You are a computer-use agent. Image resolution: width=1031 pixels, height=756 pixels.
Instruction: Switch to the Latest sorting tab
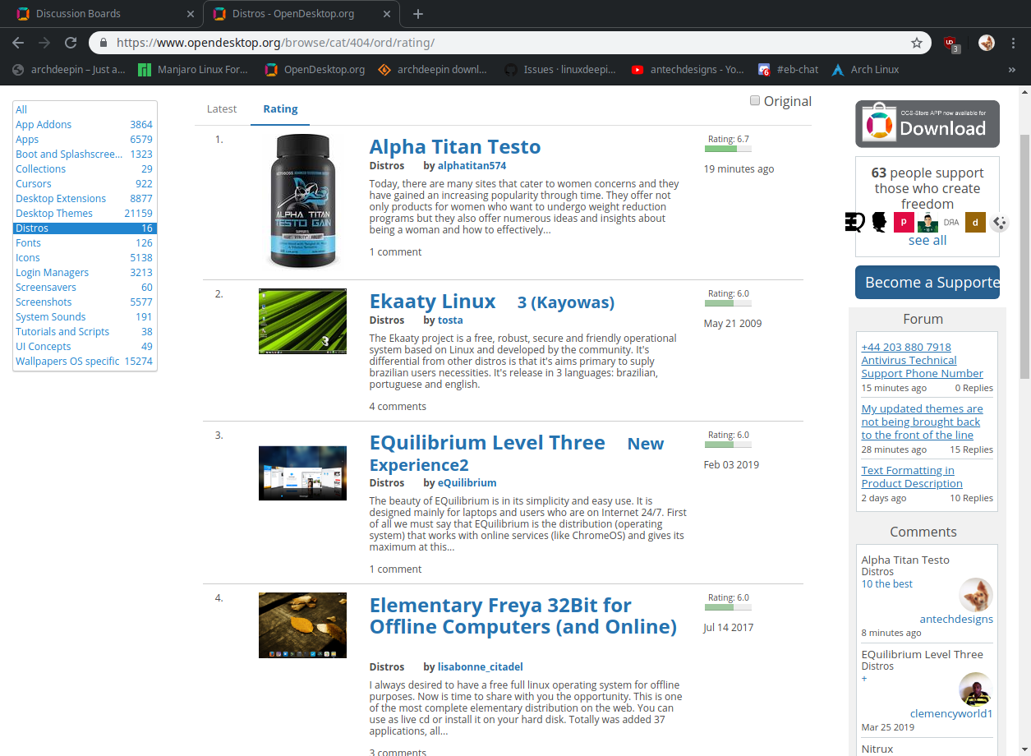click(x=222, y=108)
